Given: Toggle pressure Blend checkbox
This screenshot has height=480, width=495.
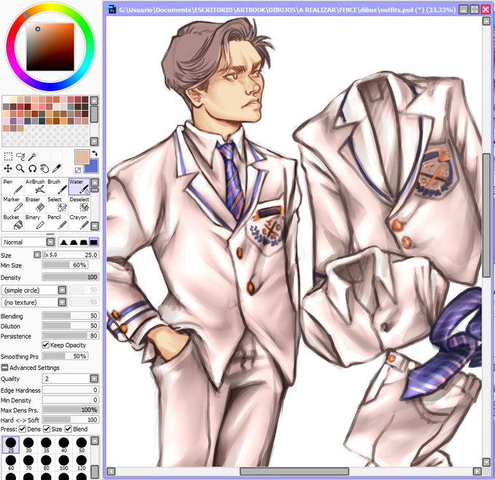Looking at the screenshot, I should pos(68,429).
